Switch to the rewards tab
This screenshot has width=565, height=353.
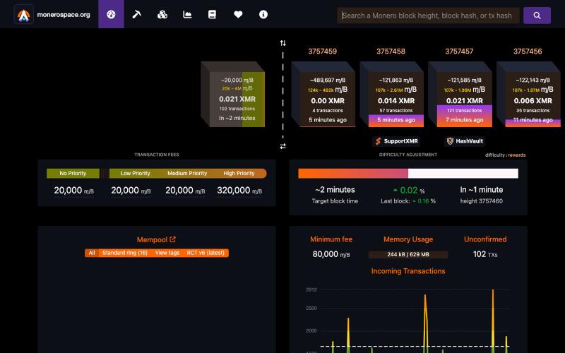click(517, 155)
